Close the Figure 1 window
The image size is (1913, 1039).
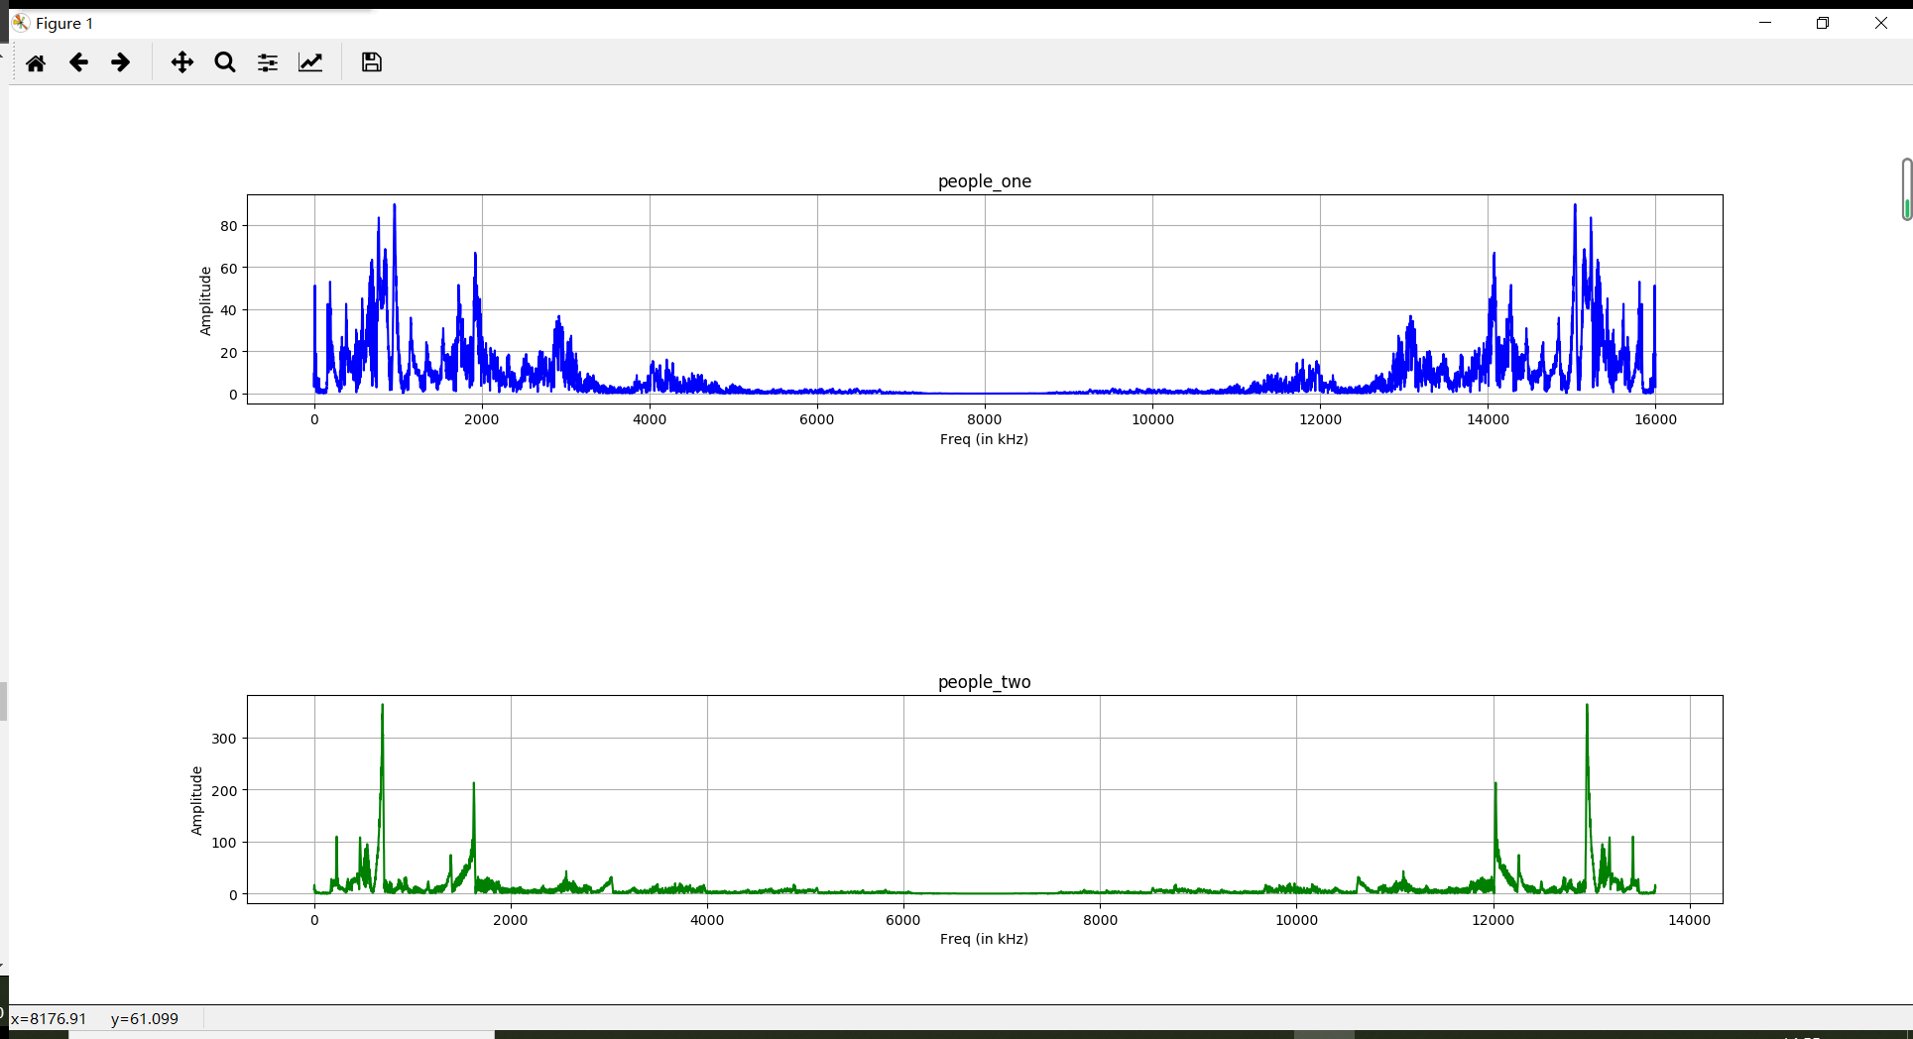pyautogui.click(x=1880, y=23)
